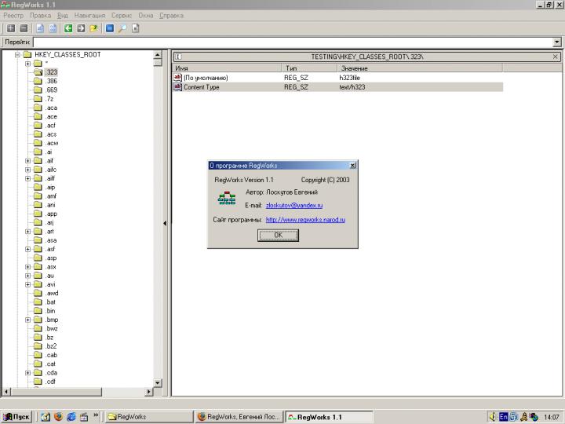Click the magnifier search toolbar icon
This screenshot has height=424, width=565.
[122, 28]
